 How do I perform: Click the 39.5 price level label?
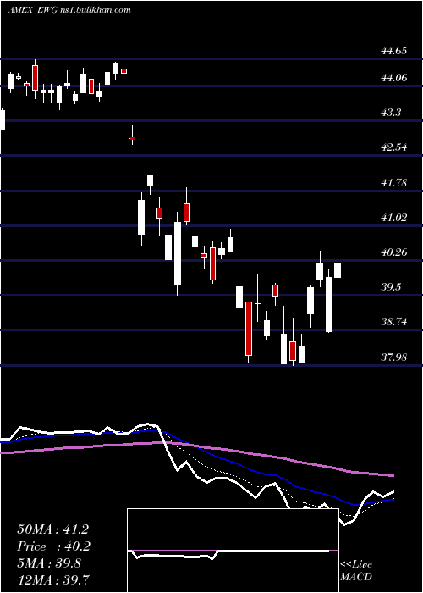coord(391,287)
